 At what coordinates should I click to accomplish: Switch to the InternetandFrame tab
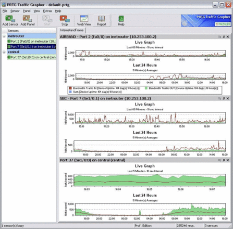click(72, 30)
